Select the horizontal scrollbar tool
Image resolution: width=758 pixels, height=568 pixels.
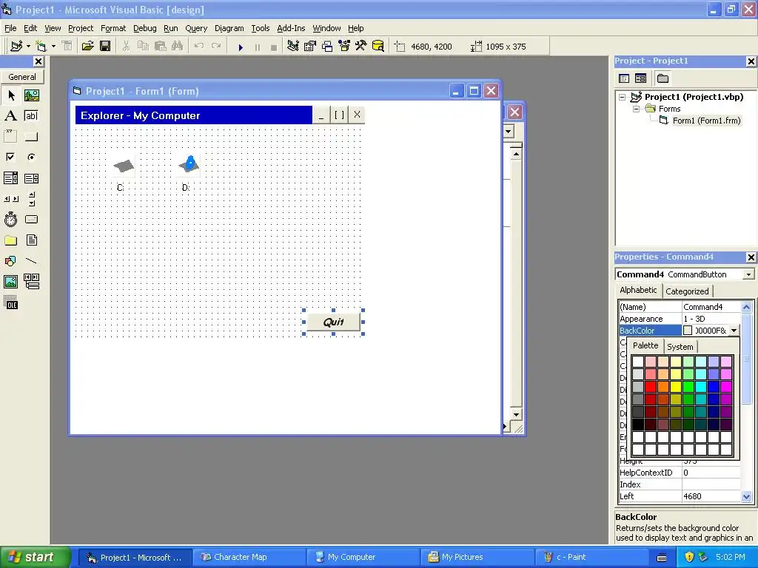[x=11, y=199]
